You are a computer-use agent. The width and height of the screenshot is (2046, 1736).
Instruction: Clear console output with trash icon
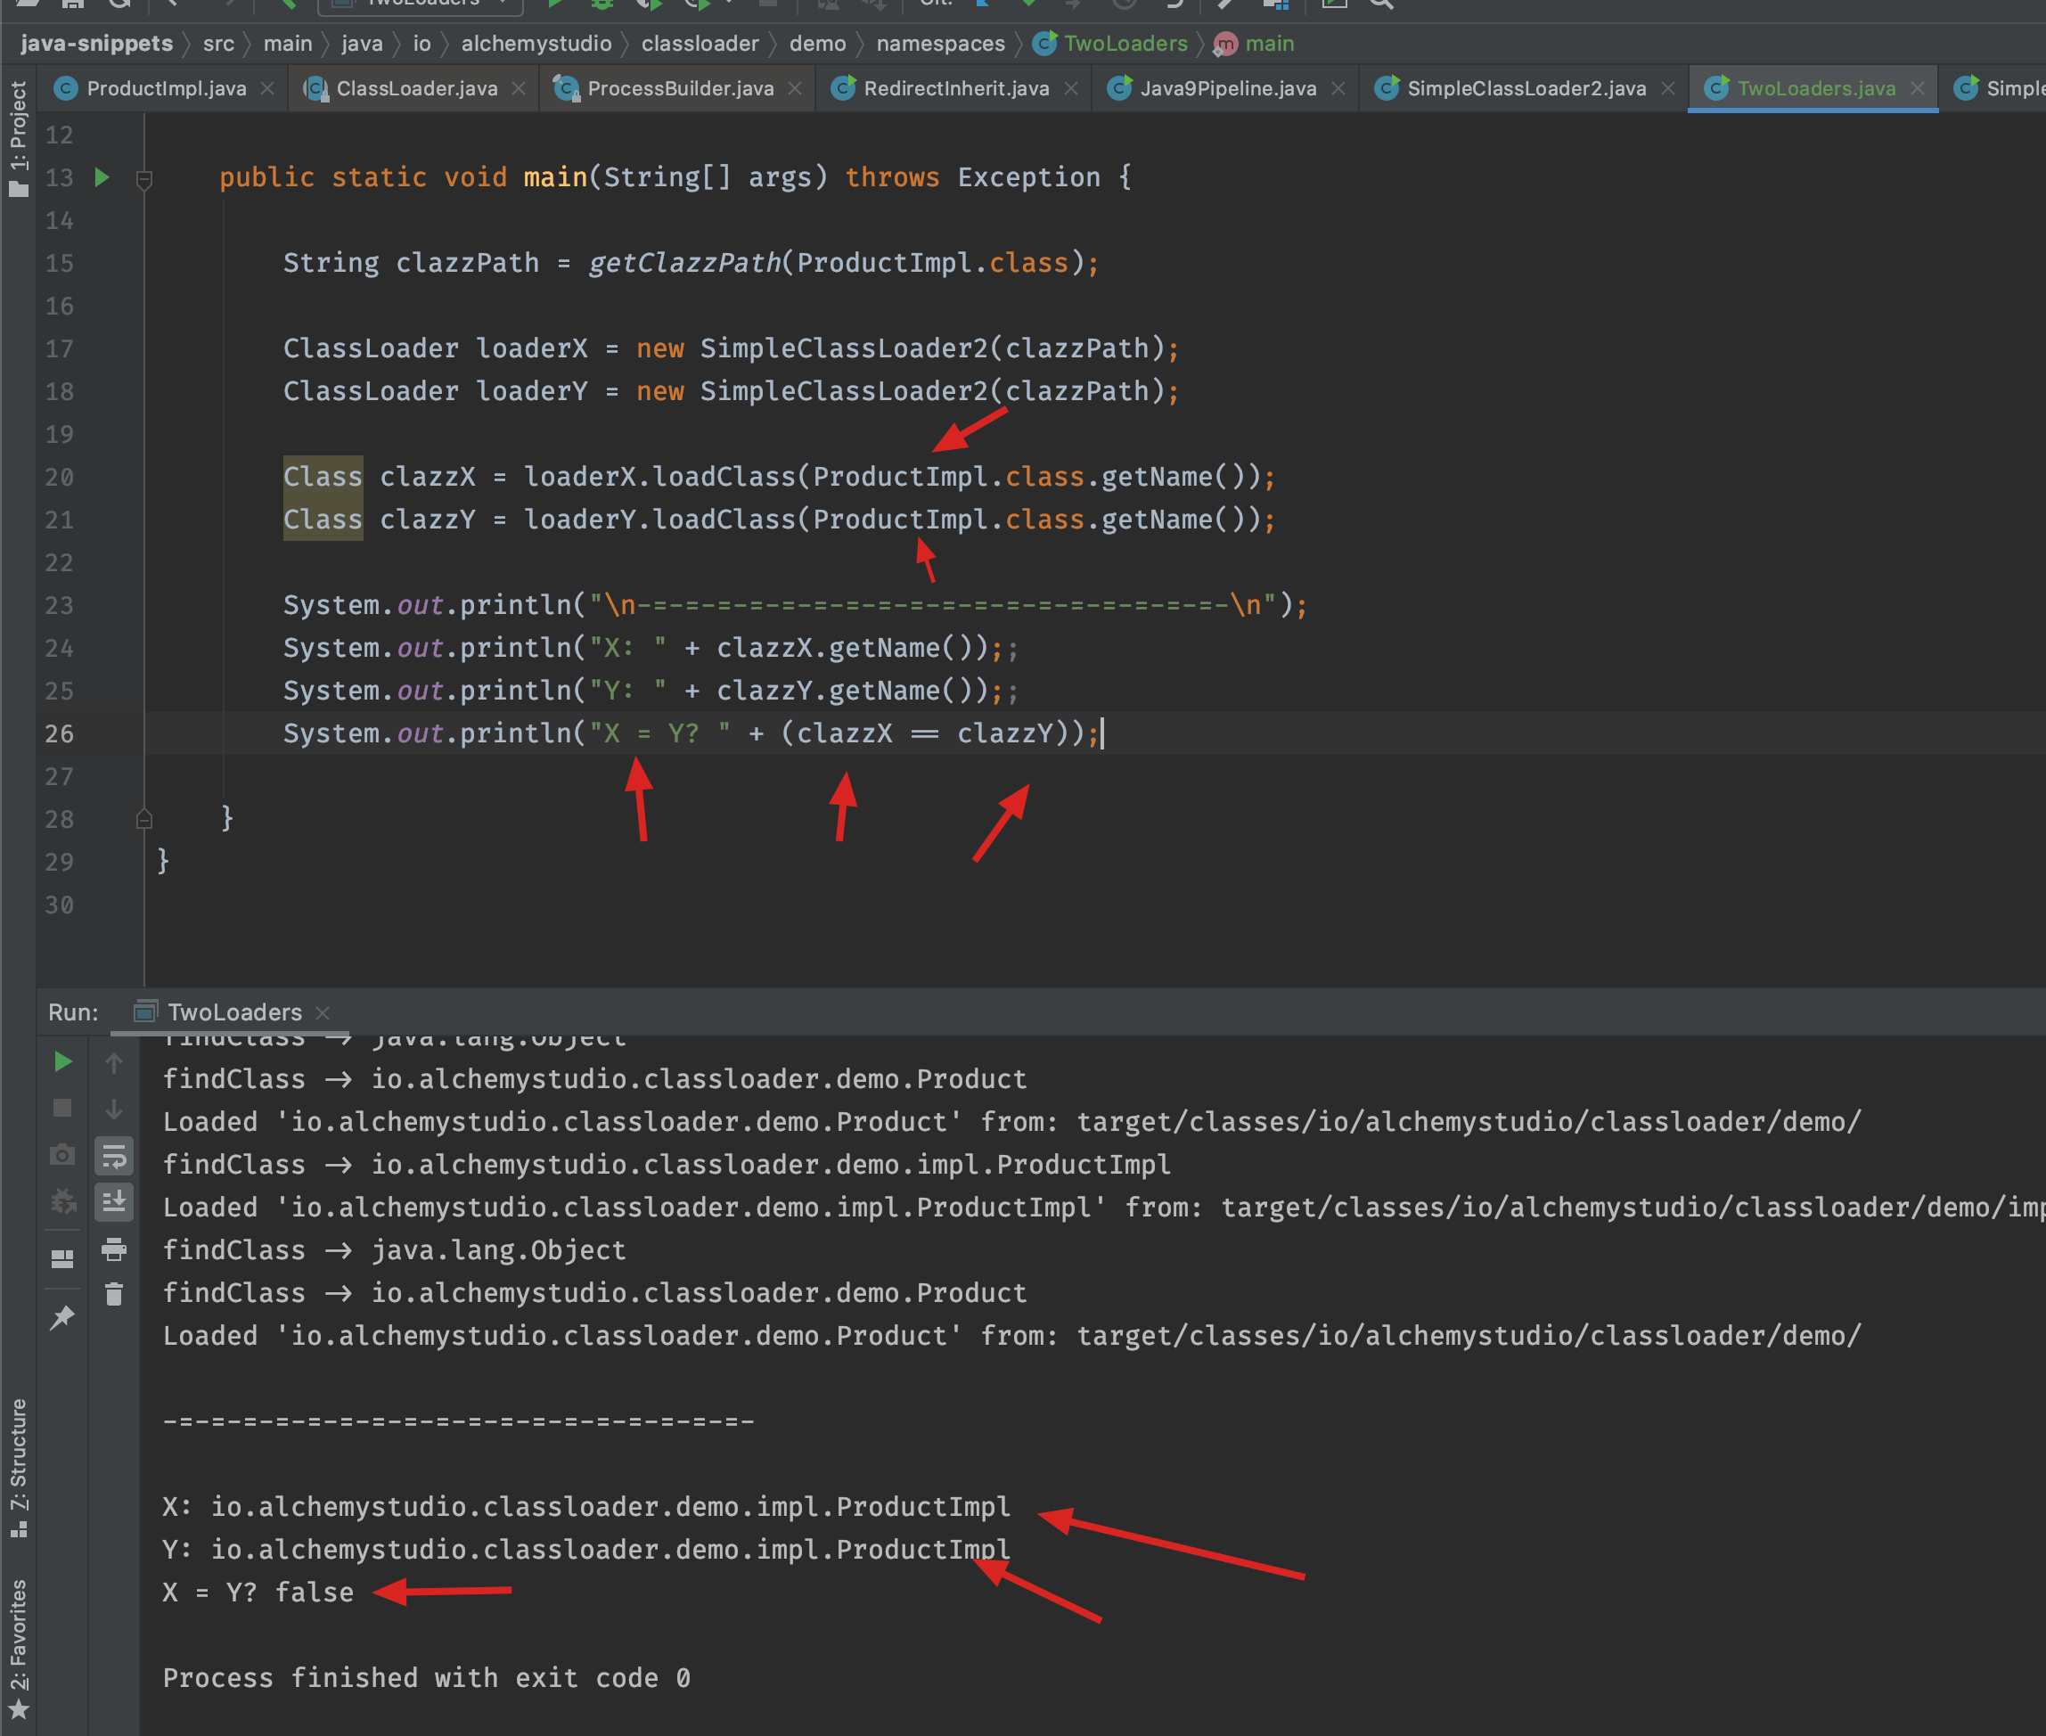point(114,1294)
